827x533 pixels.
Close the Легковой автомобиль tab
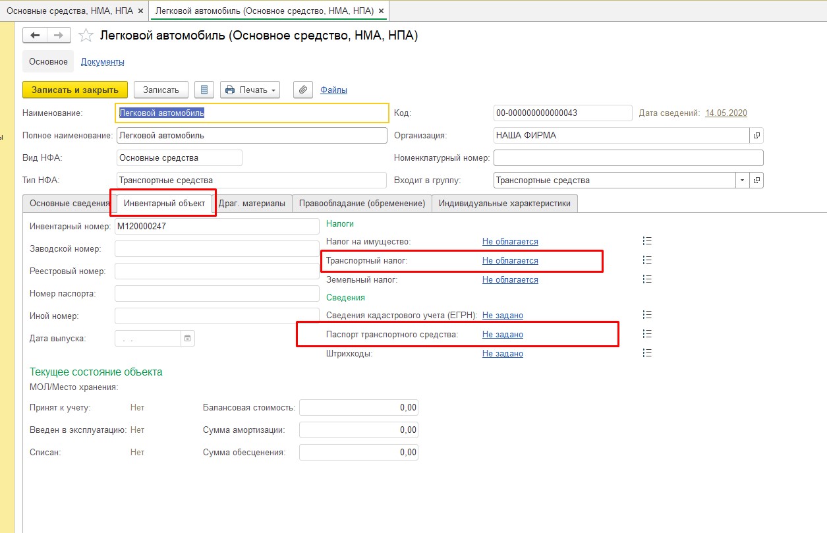[382, 11]
